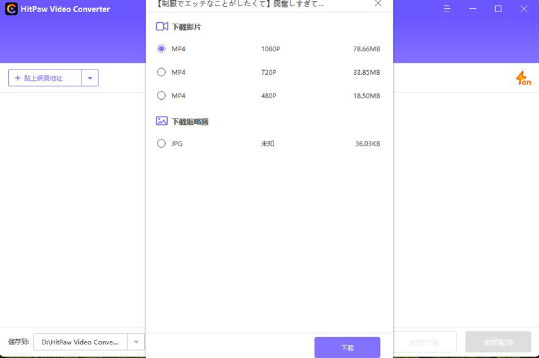Click the JPG format label
Image resolution: width=539 pixels, height=358 pixels.
pos(177,144)
